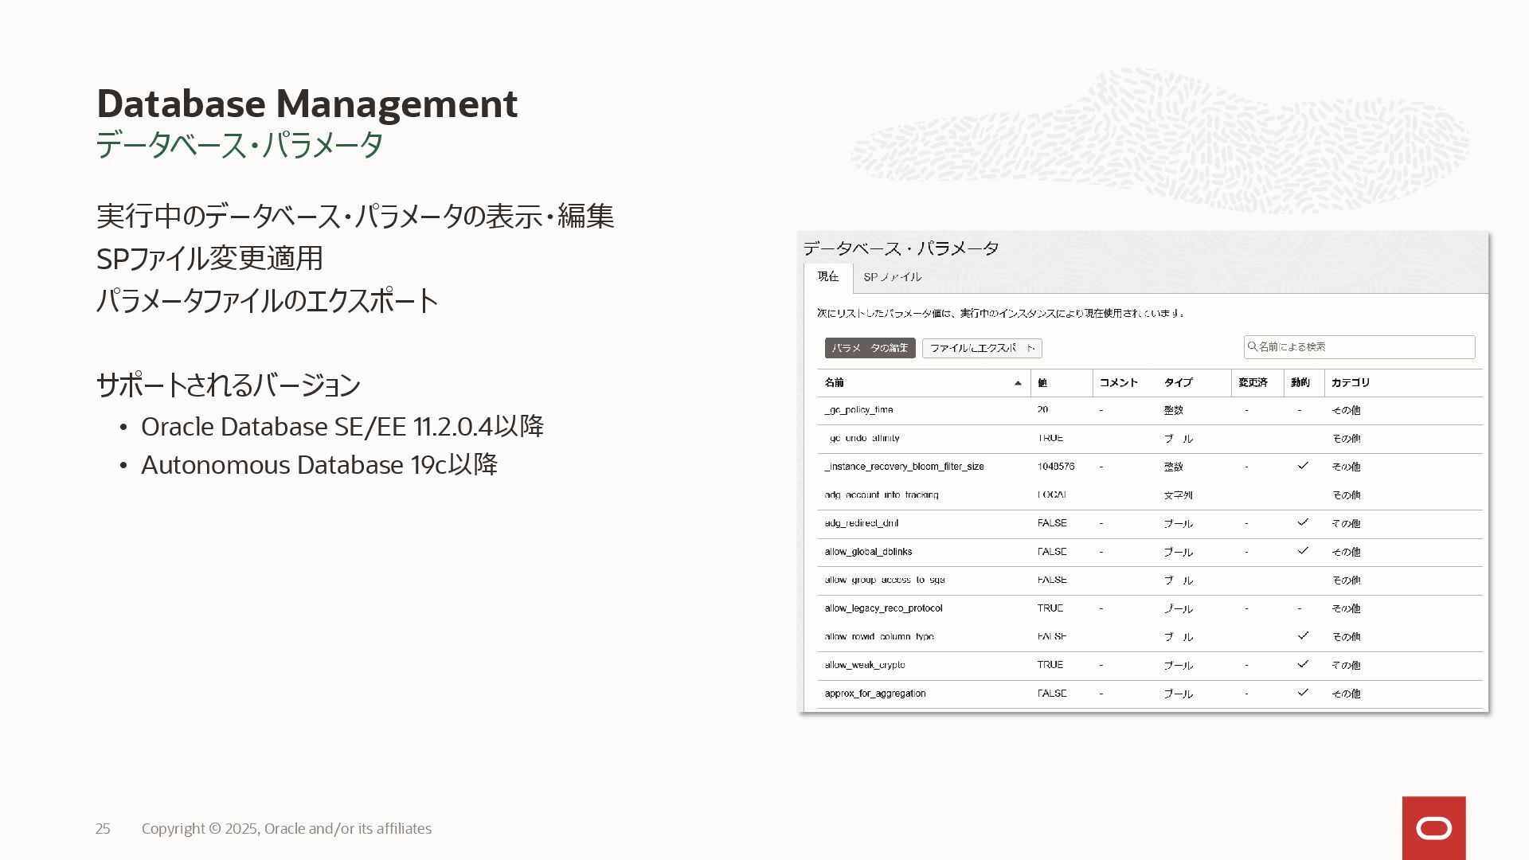Screen dimensions: 1529x860
Task: Click the red Oracle logo
Action: click(x=1433, y=828)
